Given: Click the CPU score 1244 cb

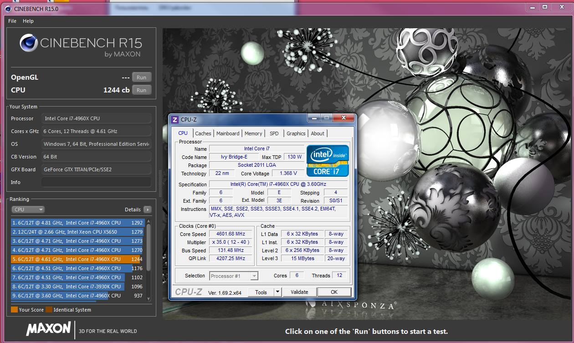Looking at the screenshot, I should pos(116,90).
